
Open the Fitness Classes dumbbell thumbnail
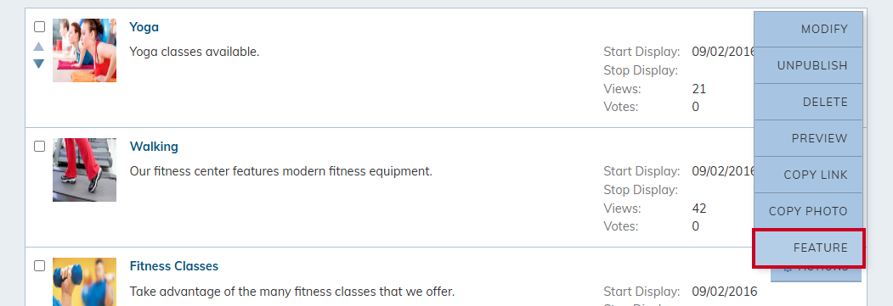pyautogui.click(x=84, y=281)
